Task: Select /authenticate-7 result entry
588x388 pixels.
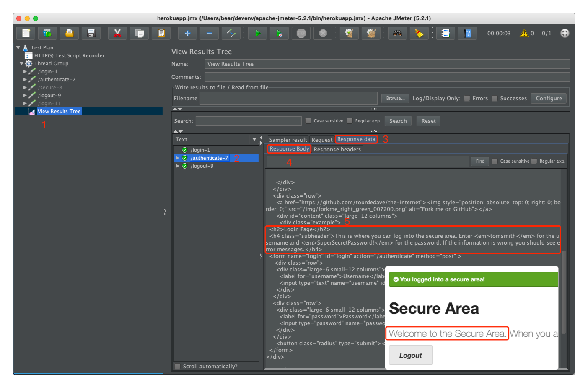Action: (x=209, y=158)
